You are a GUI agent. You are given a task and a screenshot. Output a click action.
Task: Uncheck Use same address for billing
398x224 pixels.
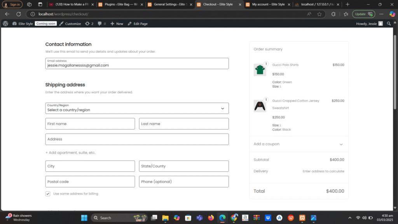click(x=48, y=194)
